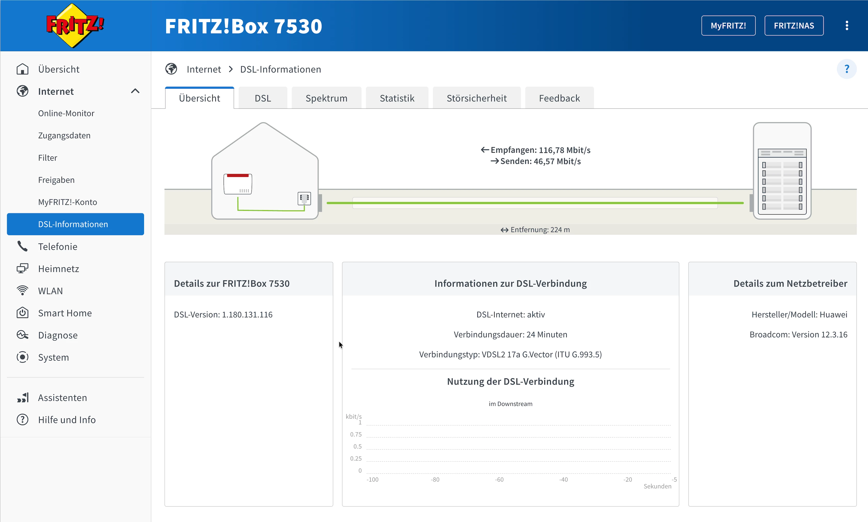The image size is (868, 522).
Task: Open the Spektrum tab
Action: click(x=326, y=98)
